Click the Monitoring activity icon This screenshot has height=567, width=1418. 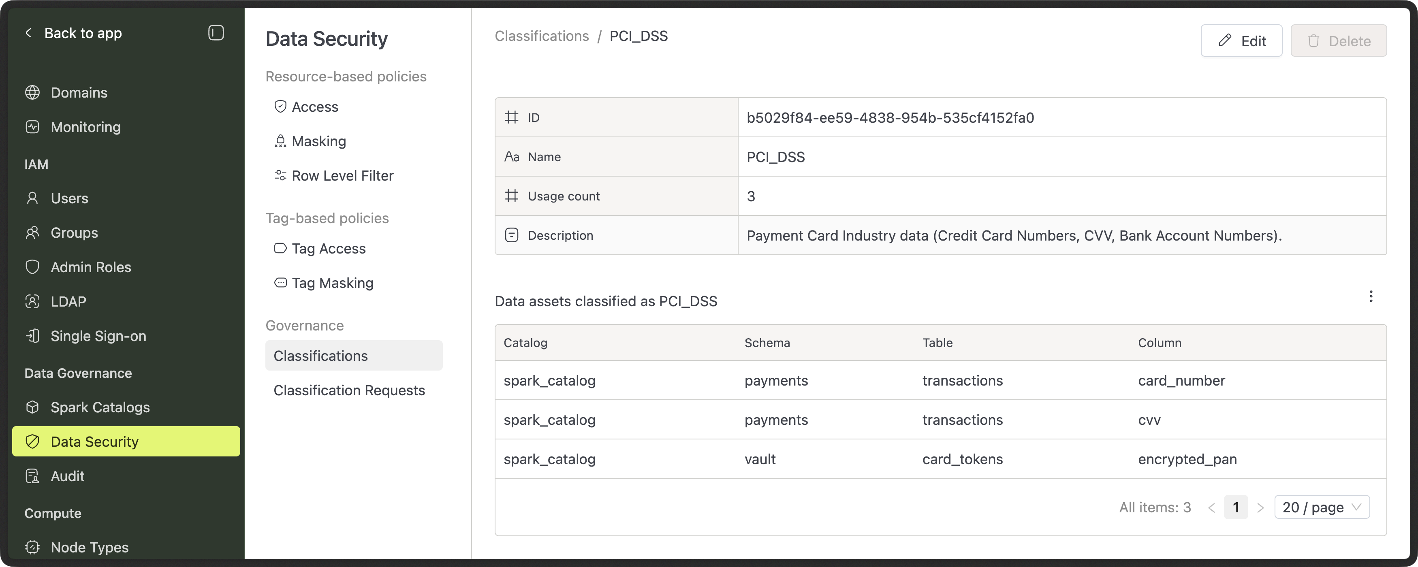coord(32,127)
